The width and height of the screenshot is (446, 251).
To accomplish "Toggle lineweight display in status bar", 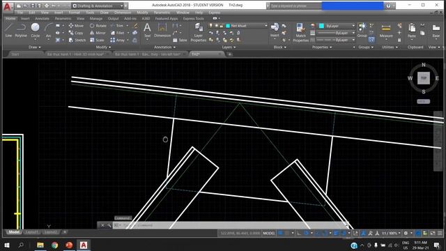I will (x=336, y=233).
